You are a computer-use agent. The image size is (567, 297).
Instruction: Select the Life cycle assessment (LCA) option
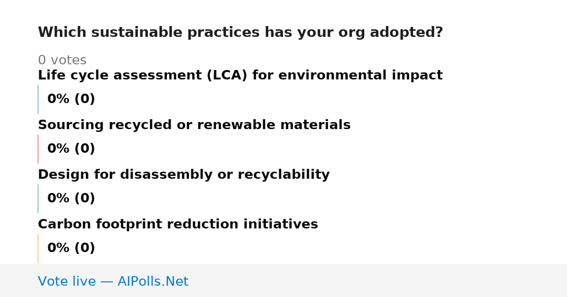pos(240,76)
